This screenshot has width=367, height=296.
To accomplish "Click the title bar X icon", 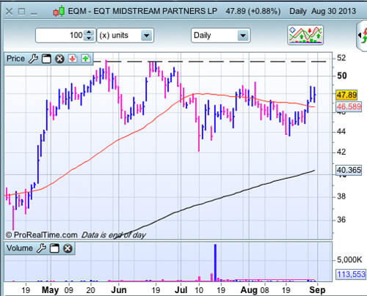I will tap(9, 12).
